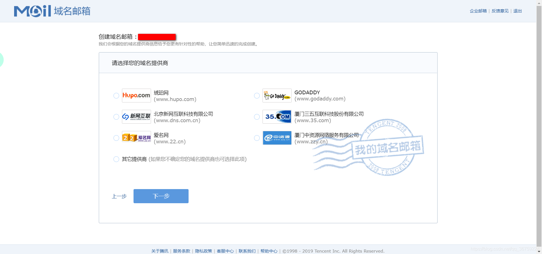
Task: Select the 爱名网 radio button
Action: point(116,138)
